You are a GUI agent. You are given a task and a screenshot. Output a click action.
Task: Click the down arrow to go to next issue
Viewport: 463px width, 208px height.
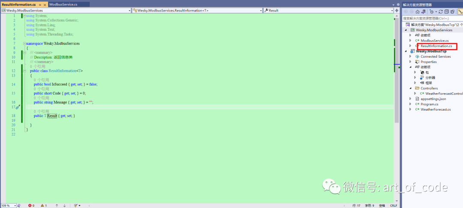coord(64,205)
